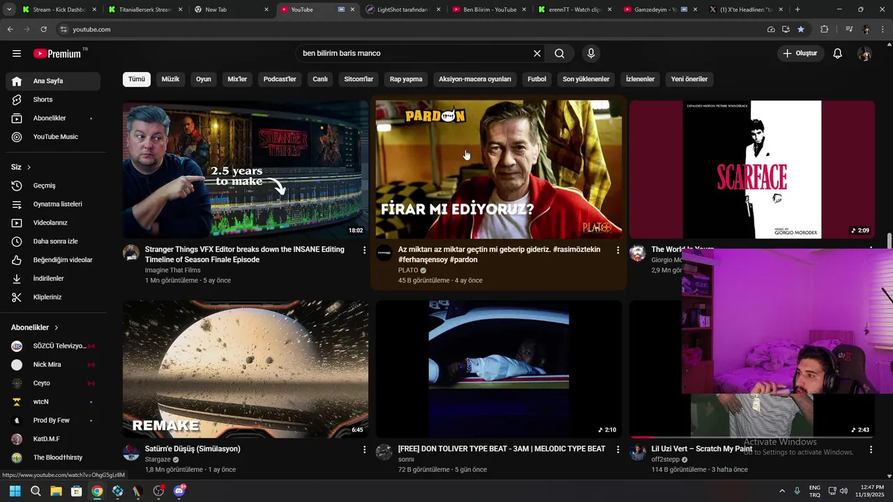Open Stranger Things VFX video thumbnail
The height and width of the screenshot is (502, 893).
pos(246,169)
